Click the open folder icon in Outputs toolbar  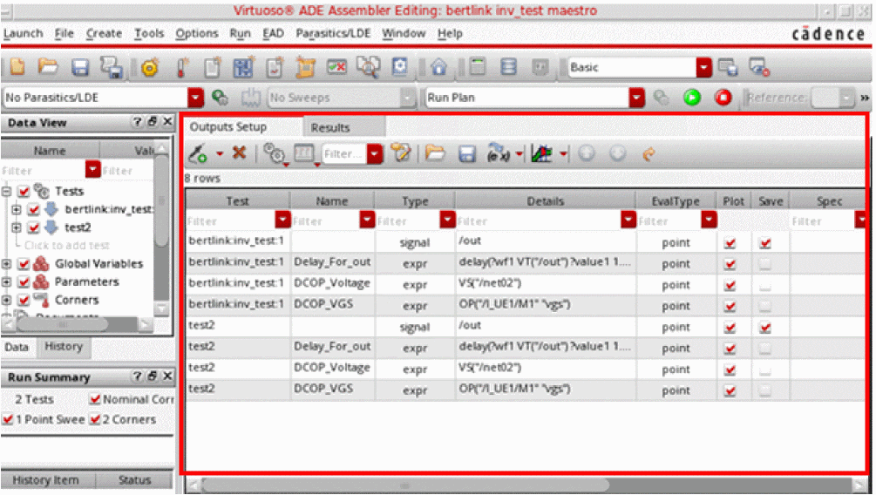click(x=435, y=154)
